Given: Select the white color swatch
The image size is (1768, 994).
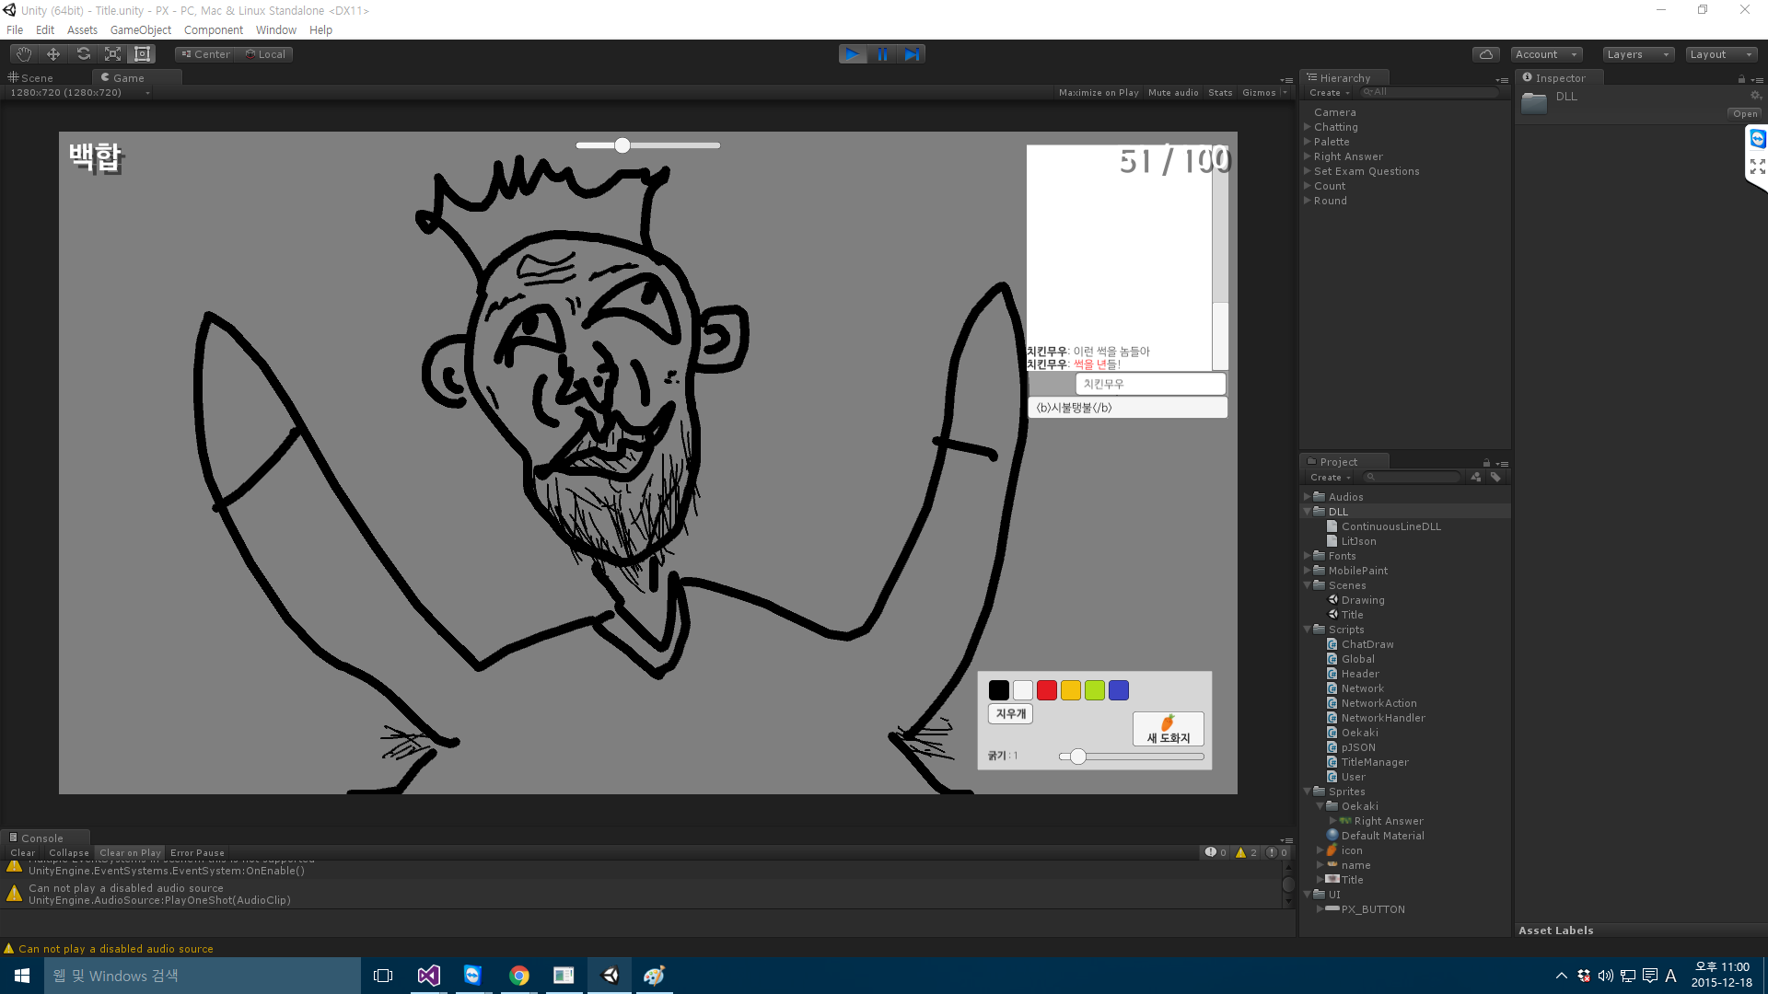Looking at the screenshot, I should pos(1023,690).
